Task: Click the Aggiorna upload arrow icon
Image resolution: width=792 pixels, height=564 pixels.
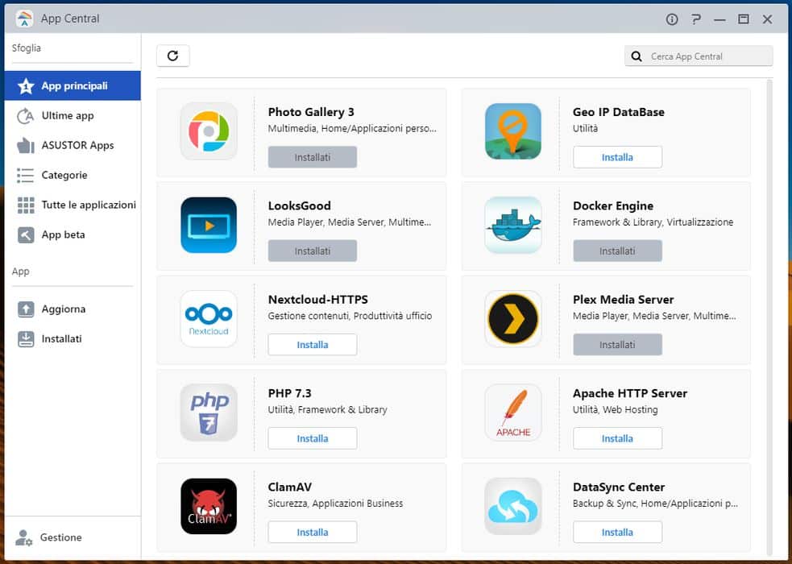Action: pyautogui.click(x=26, y=309)
